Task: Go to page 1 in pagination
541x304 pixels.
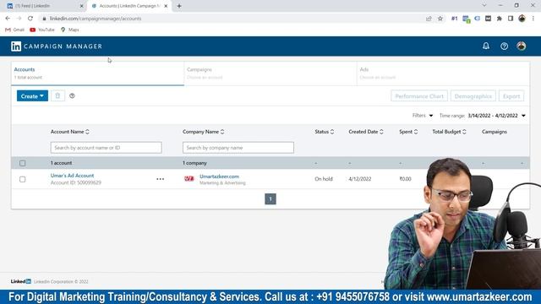Action: pos(270,199)
